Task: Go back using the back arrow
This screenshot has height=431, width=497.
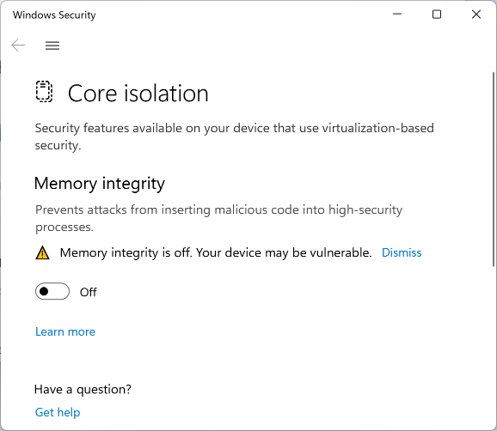Action: tap(18, 46)
